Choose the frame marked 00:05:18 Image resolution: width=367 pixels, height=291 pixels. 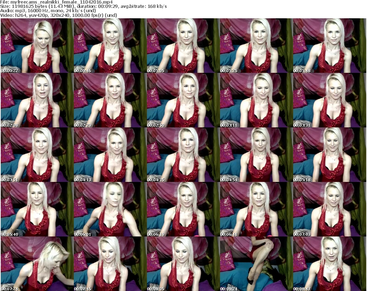(330, 155)
